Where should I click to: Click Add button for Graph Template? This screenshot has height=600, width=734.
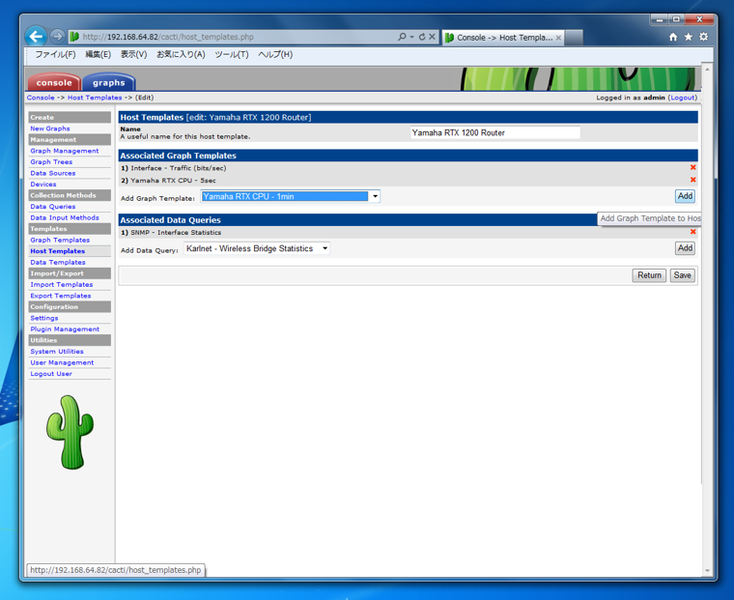[685, 196]
